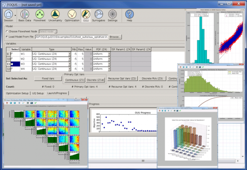This screenshot has width=247, height=170.
Task: Click Save figure icon in Sensitivity Analysis window
Action: pyautogui.click(x=177, y=111)
